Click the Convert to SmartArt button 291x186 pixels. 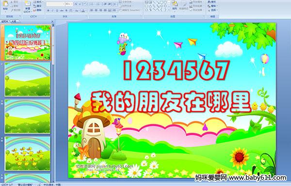[130, 10]
